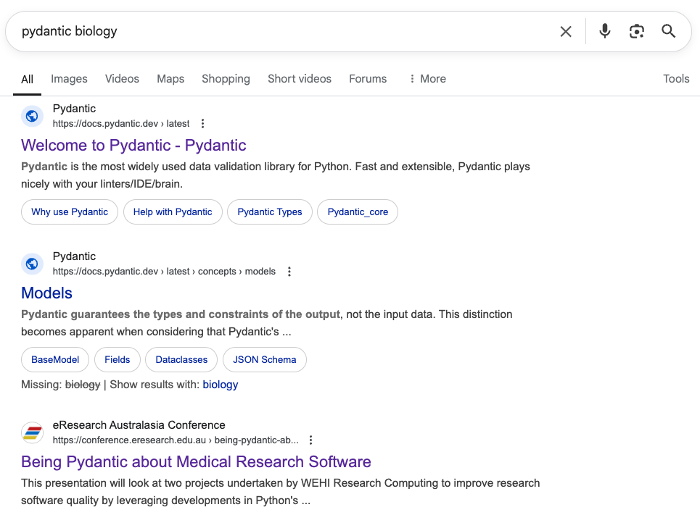Click the Pydantic site name above Welcome result

click(x=74, y=109)
